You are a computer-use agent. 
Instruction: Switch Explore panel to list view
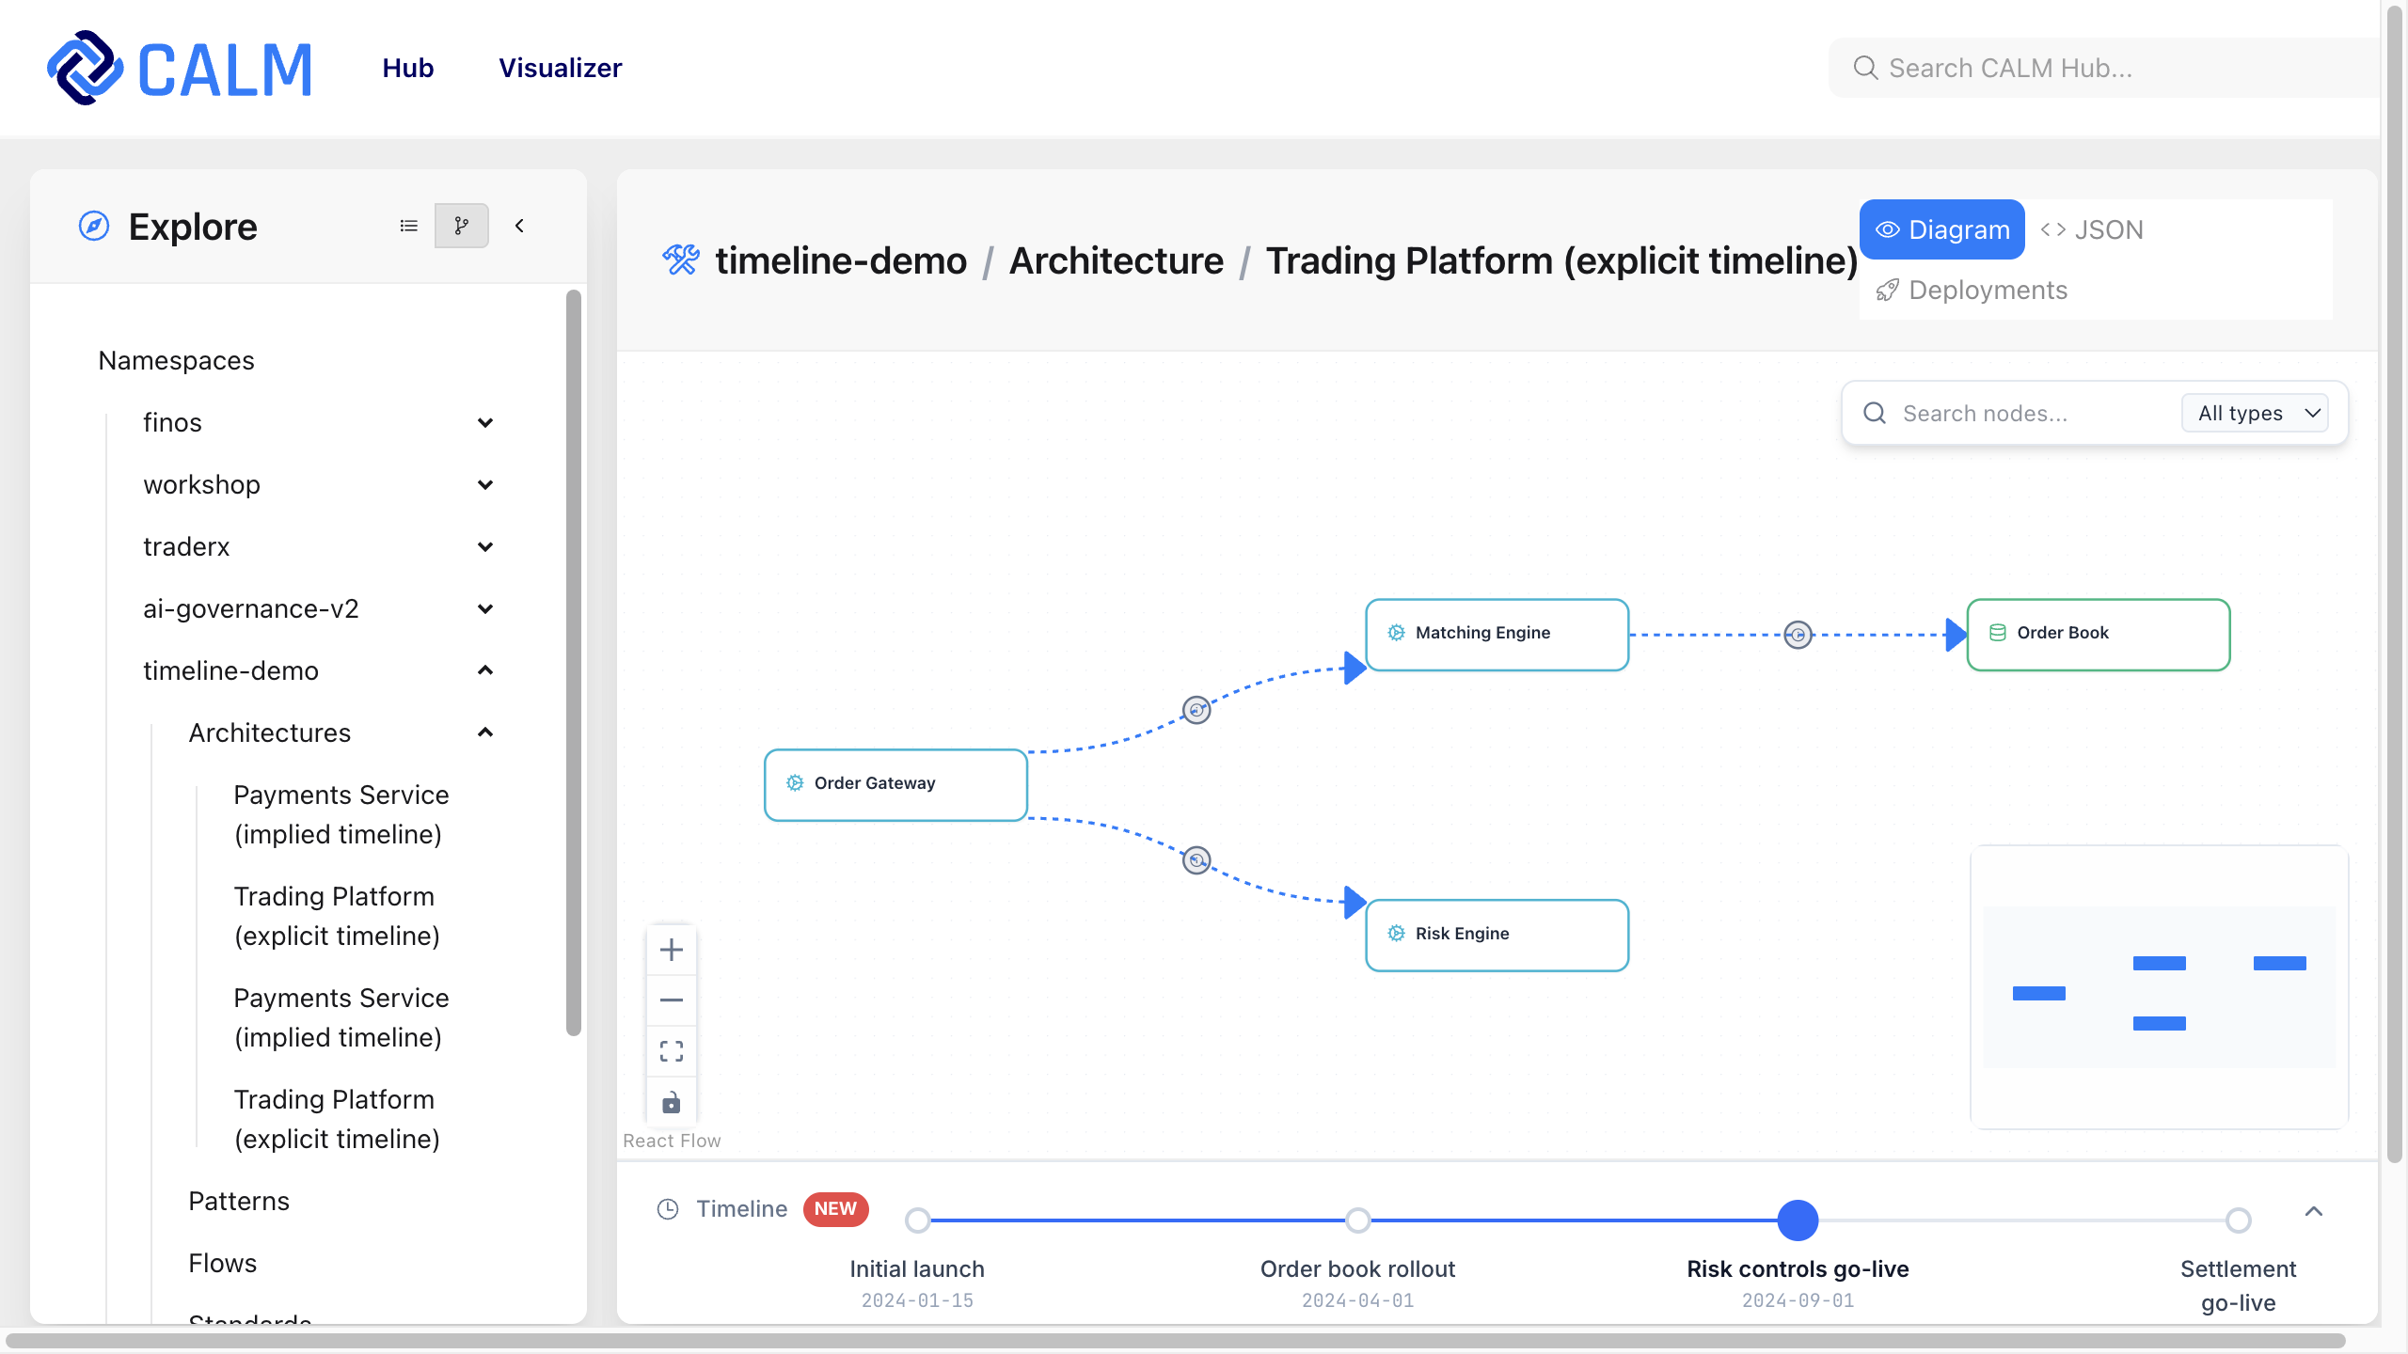pos(408,226)
